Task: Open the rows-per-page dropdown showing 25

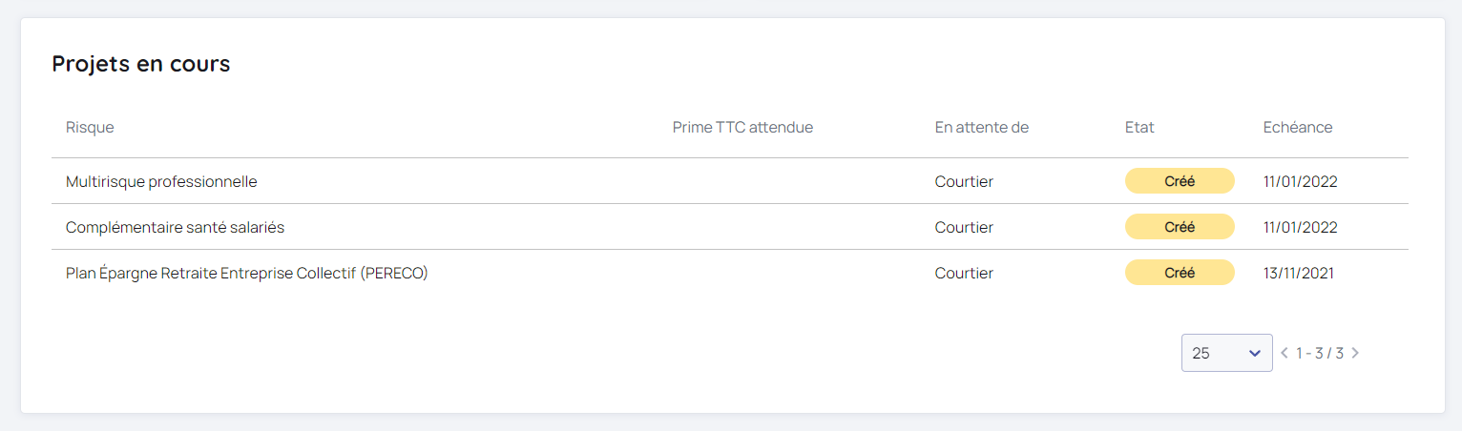Action: point(1226,353)
